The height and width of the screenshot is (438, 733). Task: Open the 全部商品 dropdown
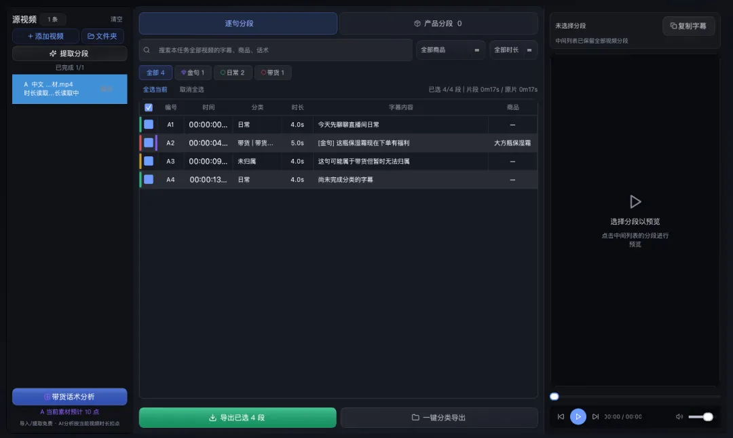[x=450, y=50]
